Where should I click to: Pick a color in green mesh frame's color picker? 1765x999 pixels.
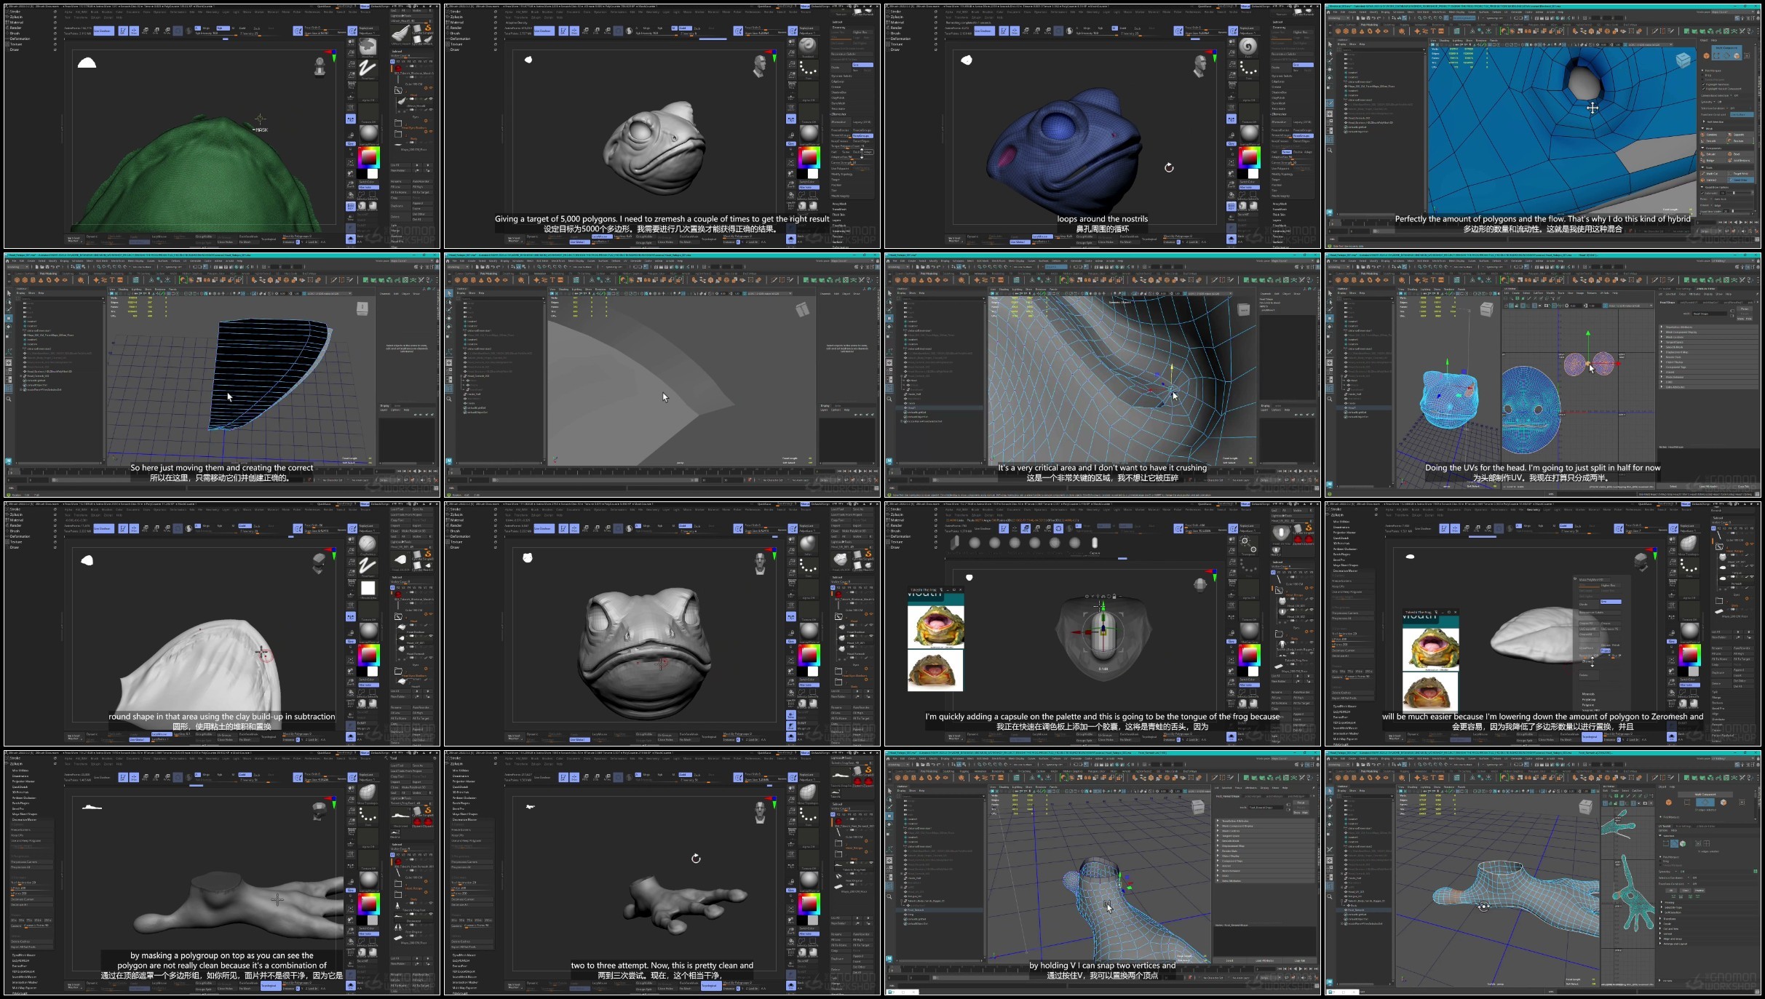pos(368,156)
